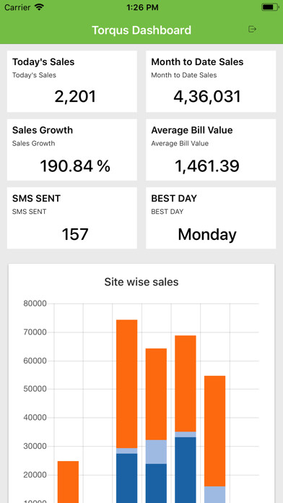
Task: Tap the 190.84 % growth value
Action: pyautogui.click(x=74, y=165)
